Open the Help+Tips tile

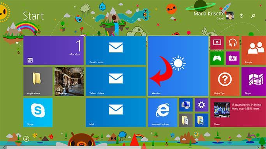[225, 81]
